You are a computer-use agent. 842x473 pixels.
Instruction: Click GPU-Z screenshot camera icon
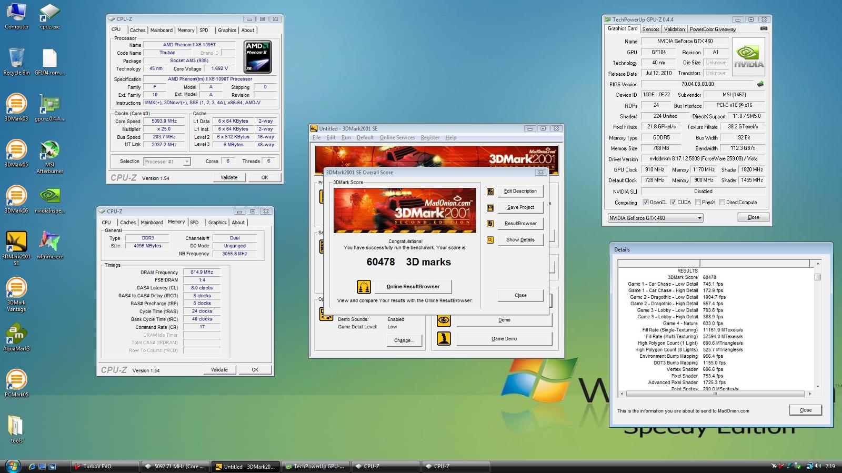click(x=764, y=28)
